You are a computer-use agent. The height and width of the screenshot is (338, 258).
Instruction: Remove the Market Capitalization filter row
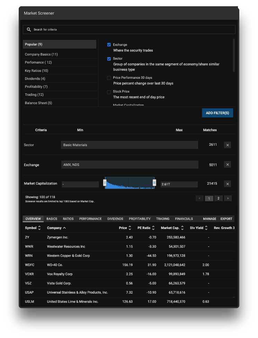point(228,184)
